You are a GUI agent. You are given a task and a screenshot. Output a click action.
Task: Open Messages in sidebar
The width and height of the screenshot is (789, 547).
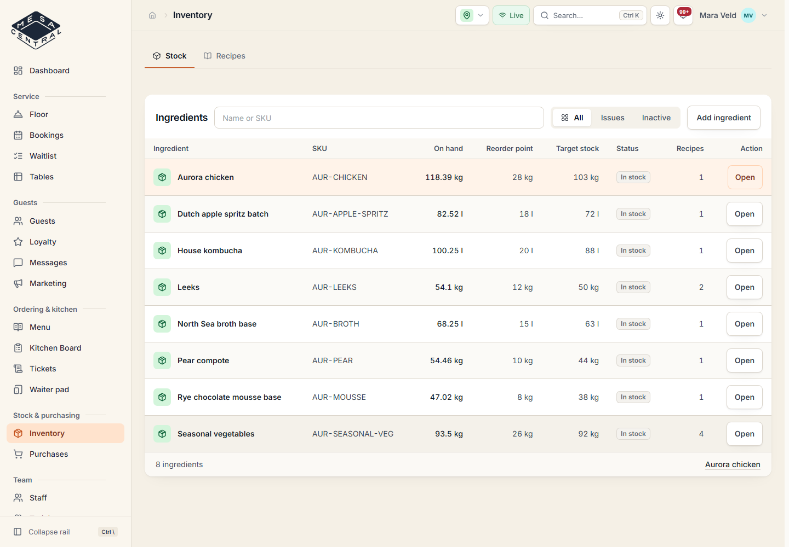65,263
